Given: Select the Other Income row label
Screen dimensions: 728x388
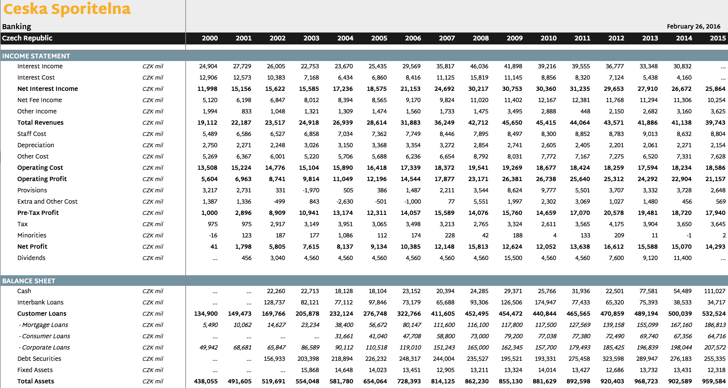Looking at the screenshot, I should tap(37, 111).
